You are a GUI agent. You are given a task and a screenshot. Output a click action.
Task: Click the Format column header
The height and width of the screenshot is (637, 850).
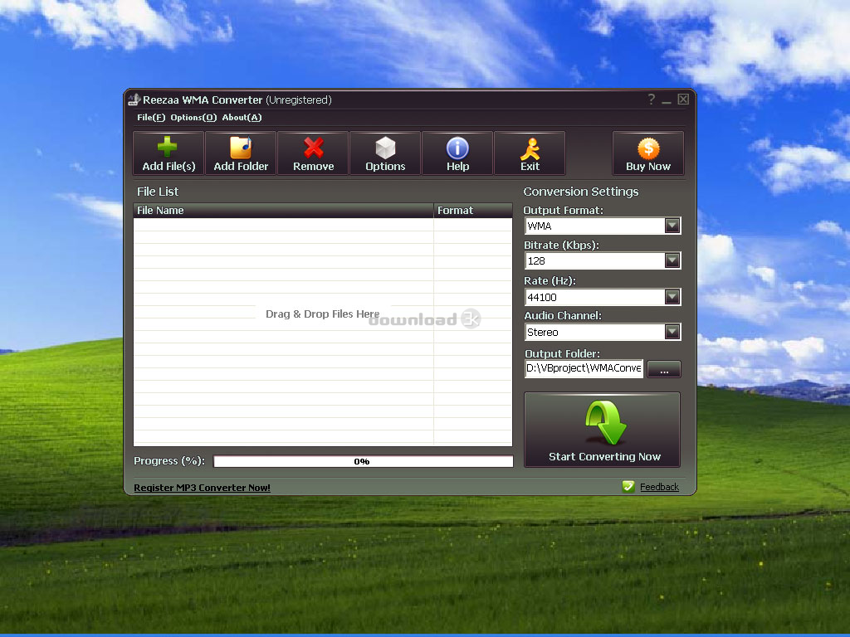tap(472, 211)
